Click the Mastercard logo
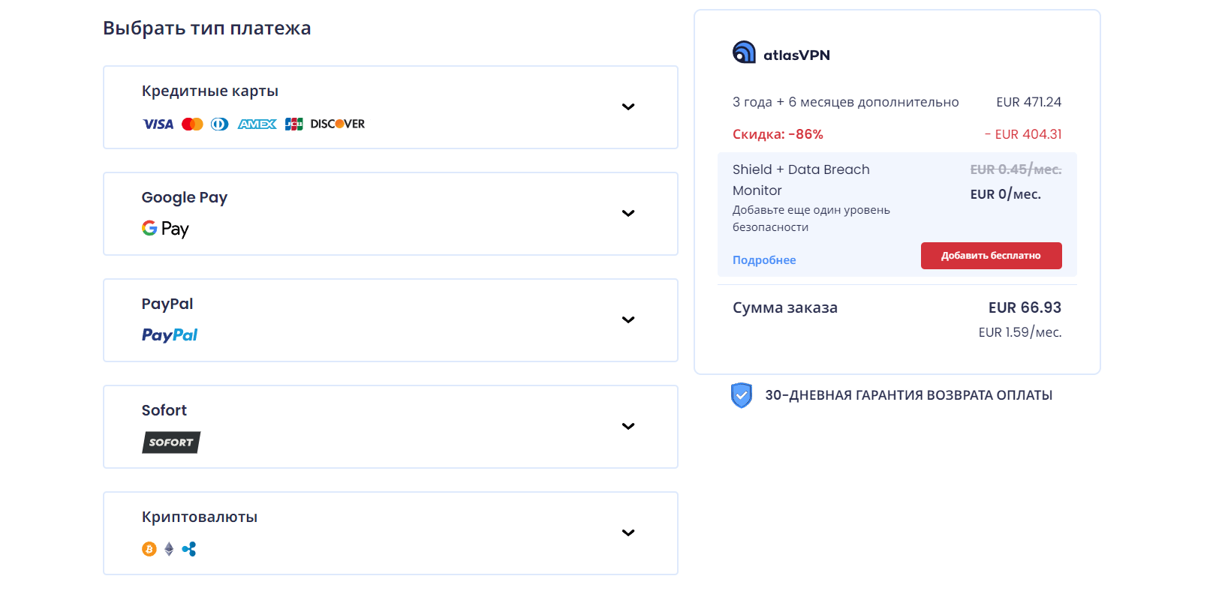The height and width of the screenshot is (591, 1225). [192, 124]
